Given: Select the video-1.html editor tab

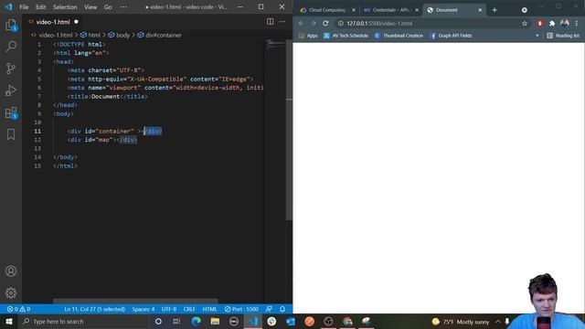Looking at the screenshot, I should click(53, 22).
